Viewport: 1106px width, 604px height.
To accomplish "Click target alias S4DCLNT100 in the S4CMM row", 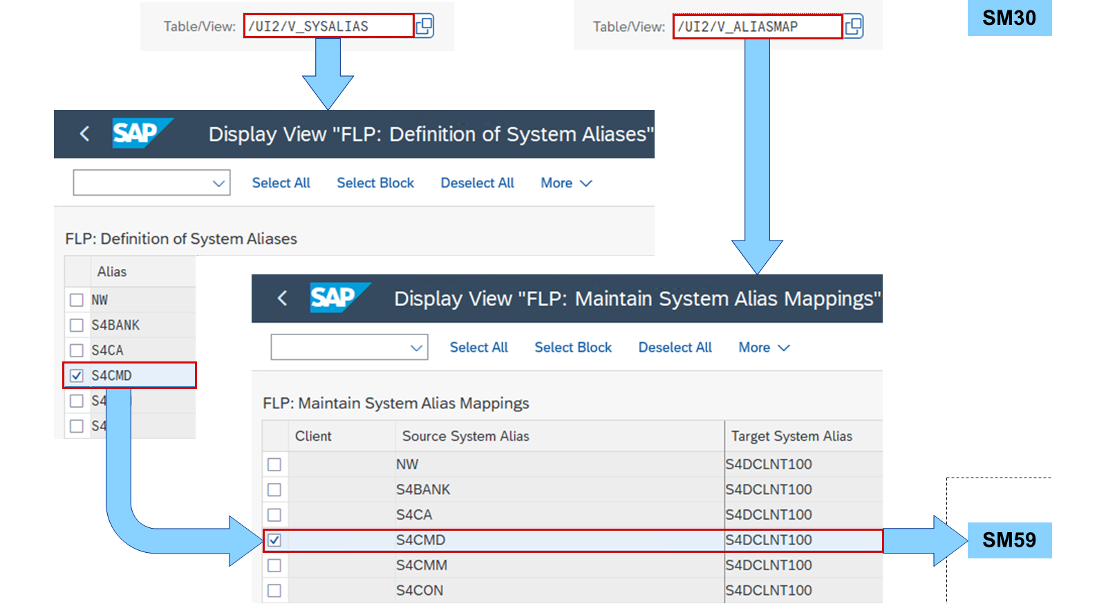I will [769, 565].
